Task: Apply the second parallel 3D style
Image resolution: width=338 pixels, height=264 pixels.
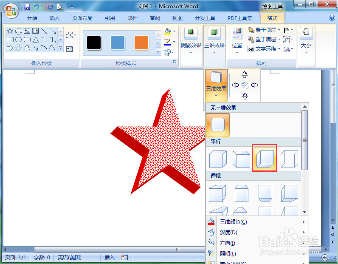Action: 241,159
